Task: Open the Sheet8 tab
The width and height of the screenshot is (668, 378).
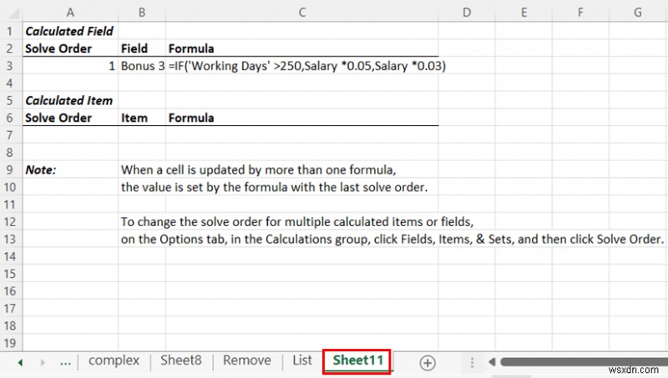Action: pyautogui.click(x=180, y=360)
